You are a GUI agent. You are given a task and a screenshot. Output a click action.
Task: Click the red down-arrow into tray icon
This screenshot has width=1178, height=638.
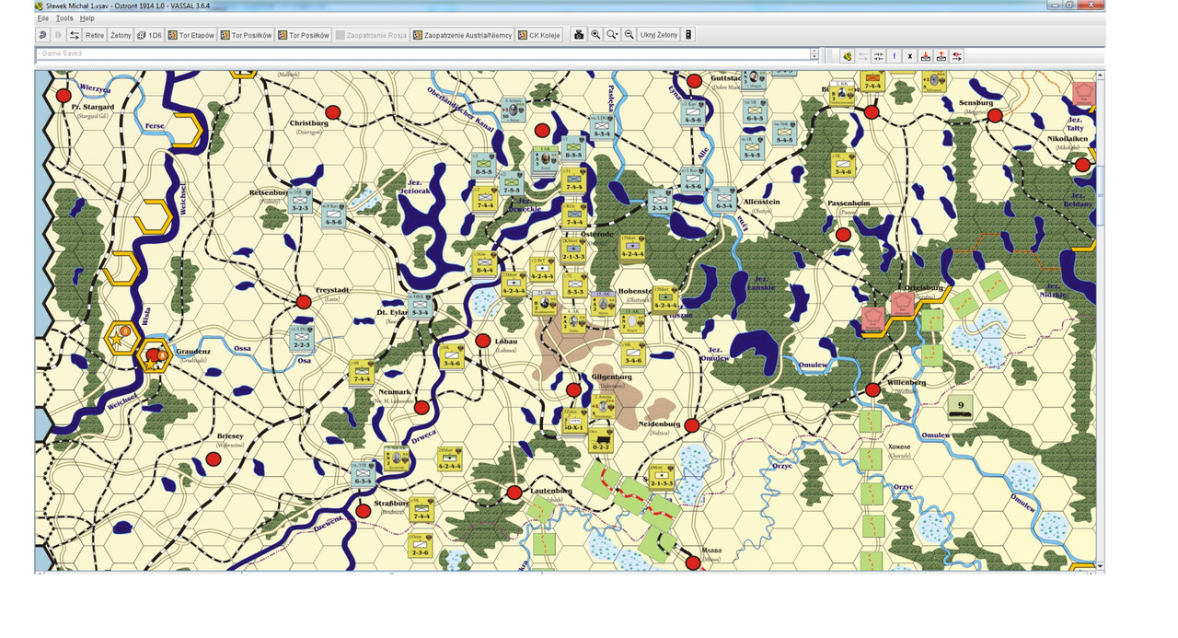[926, 56]
